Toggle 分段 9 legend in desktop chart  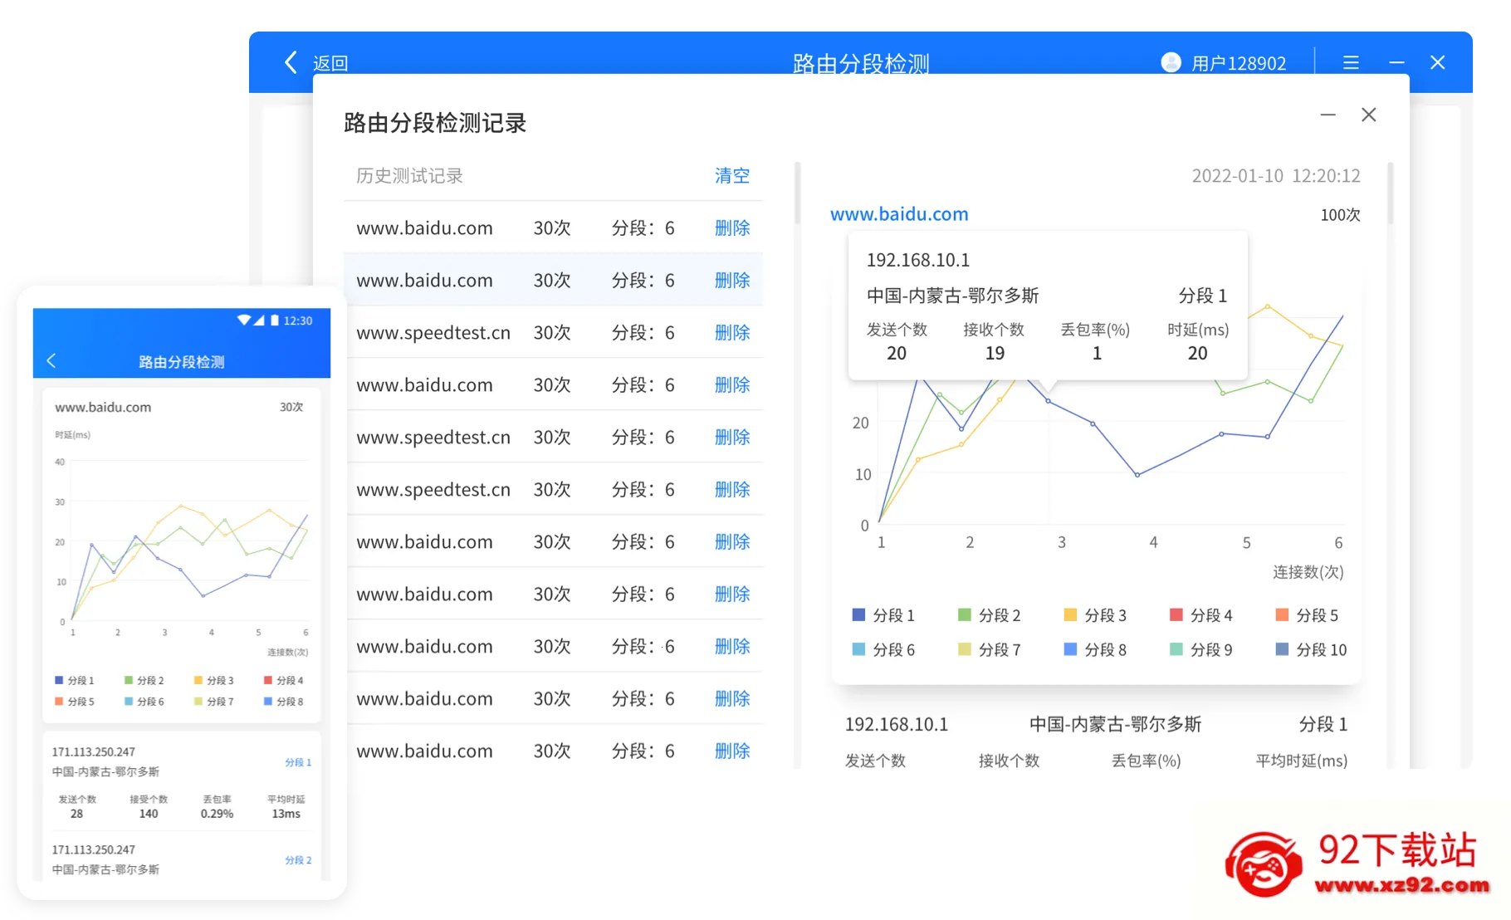1201,649
